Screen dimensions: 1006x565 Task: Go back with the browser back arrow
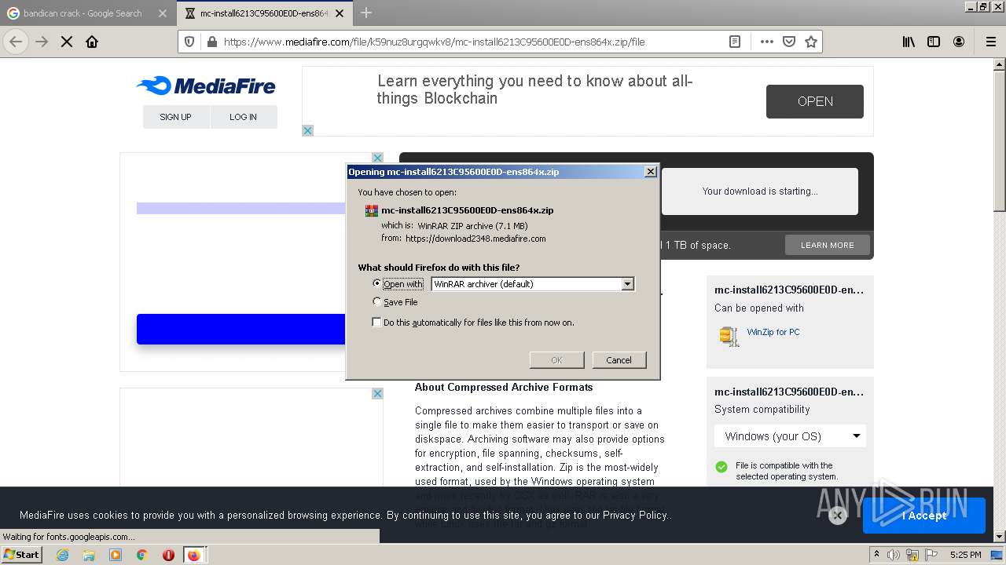[x=16, y=42]
